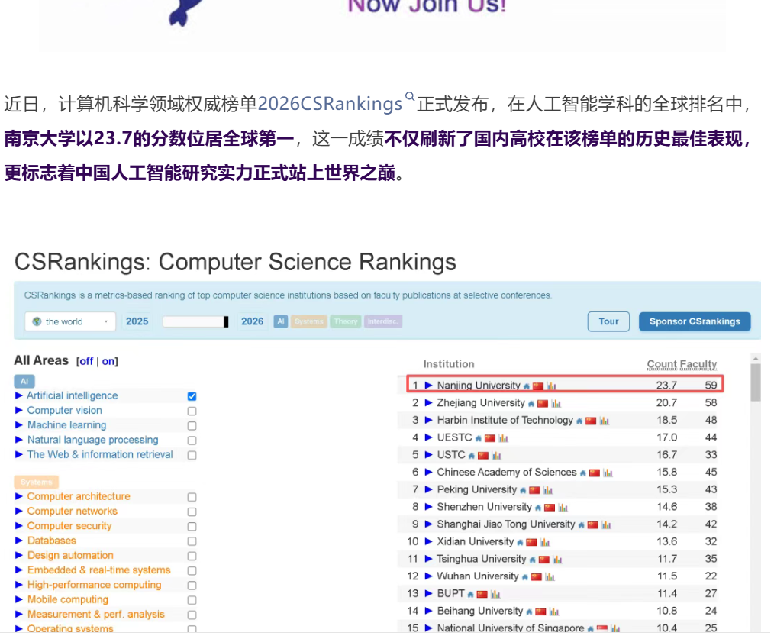The image size is (774, 639).
Task: Select the Theory filter tab
Action: pos(346,321)
